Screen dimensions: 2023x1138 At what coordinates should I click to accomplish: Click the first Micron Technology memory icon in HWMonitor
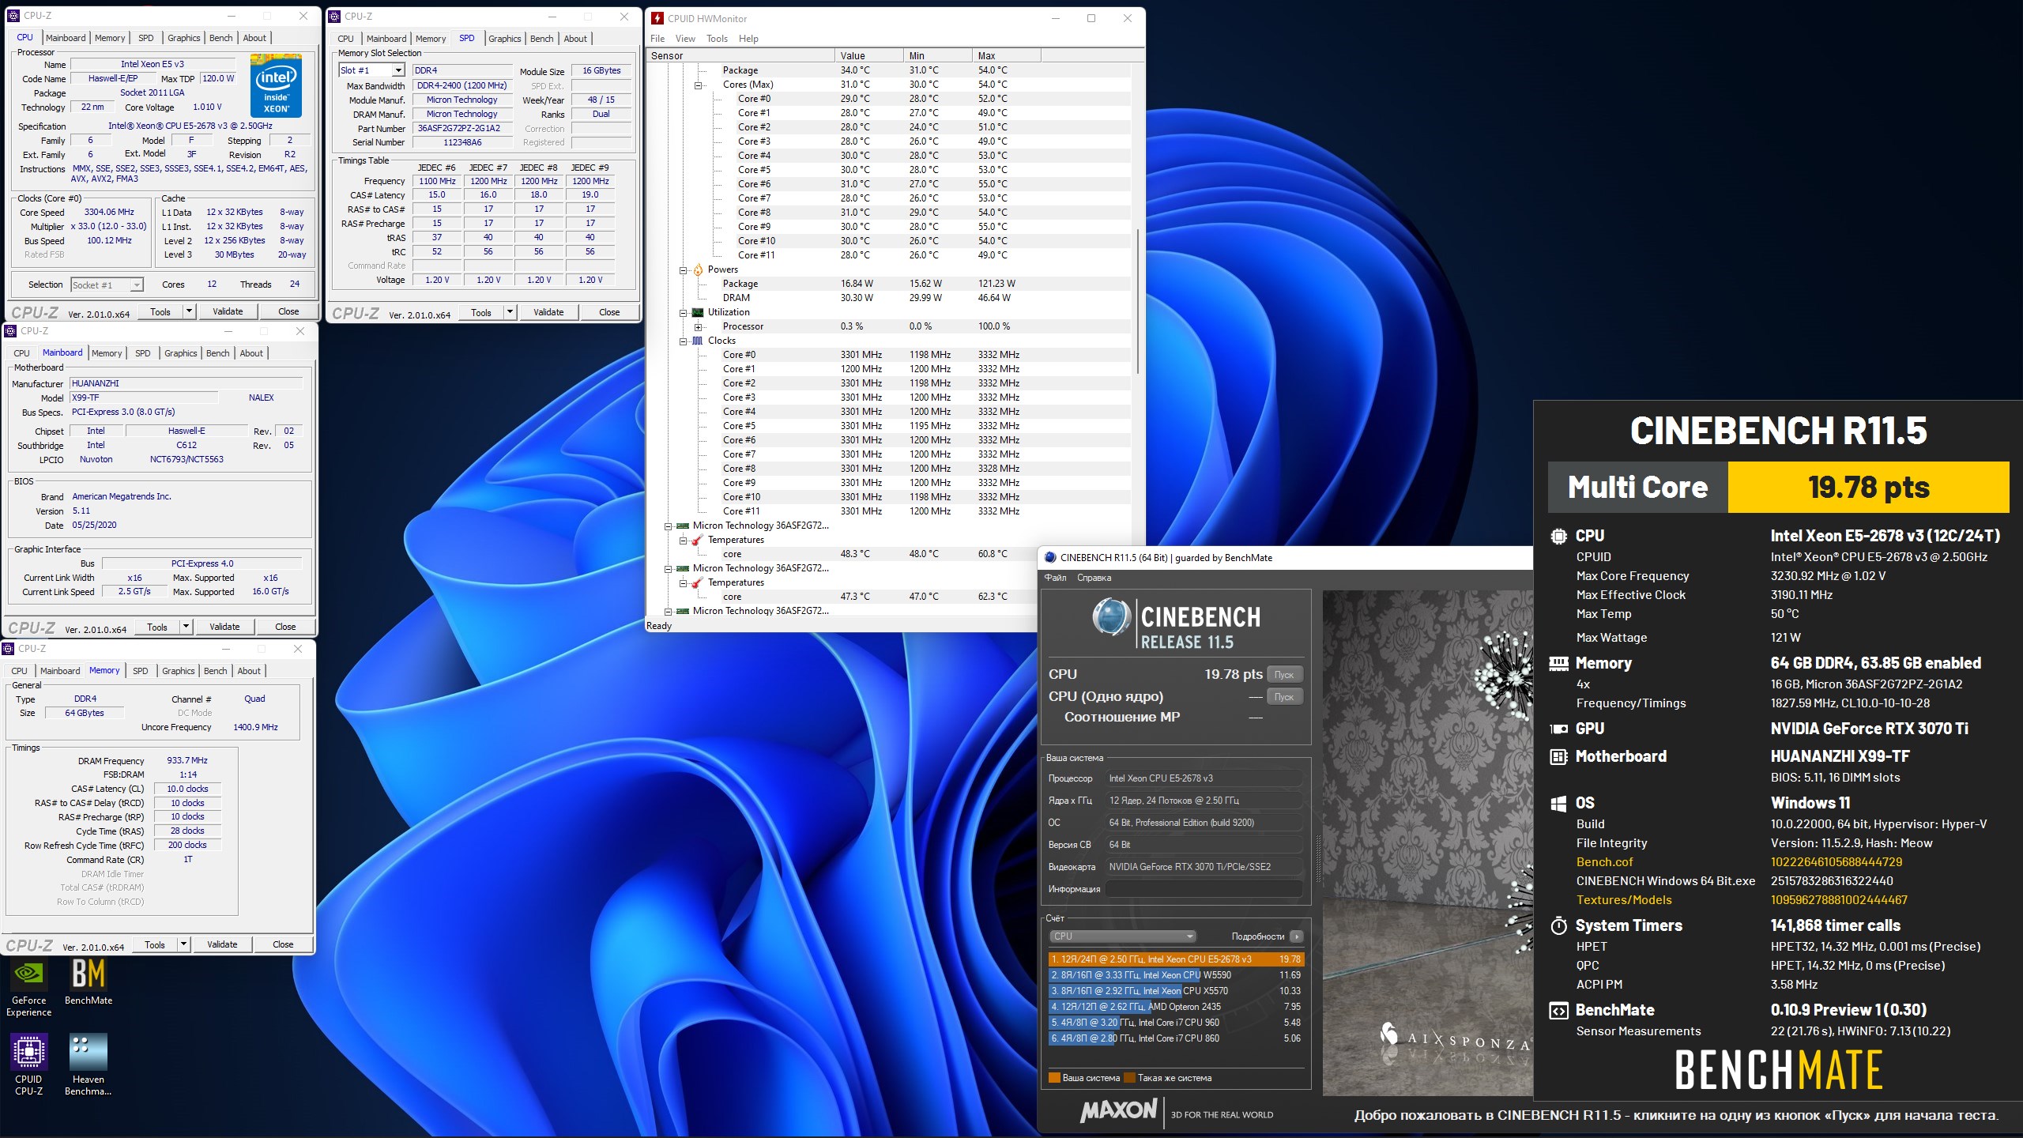pos(683,526)
